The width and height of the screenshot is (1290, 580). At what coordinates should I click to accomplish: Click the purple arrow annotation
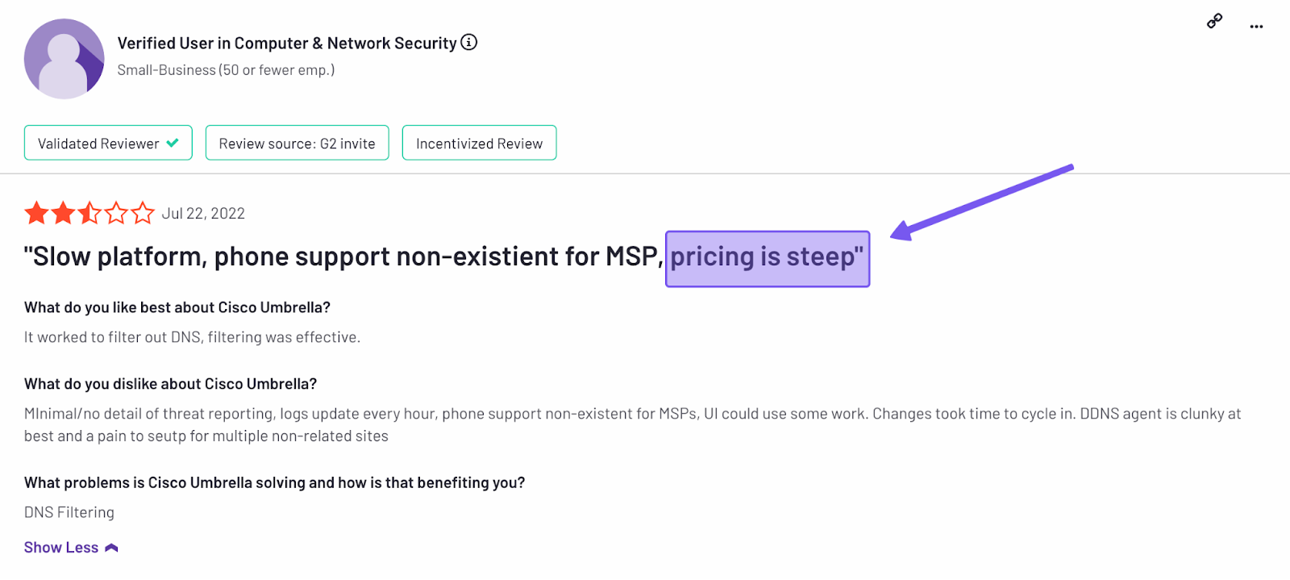[982, 202]
